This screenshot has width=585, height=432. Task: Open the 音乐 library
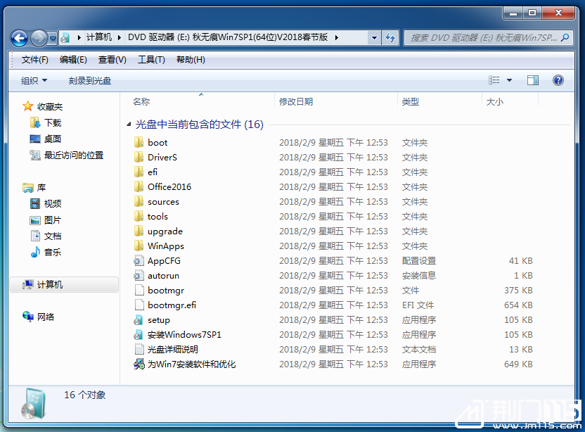[x=53, y=252]
